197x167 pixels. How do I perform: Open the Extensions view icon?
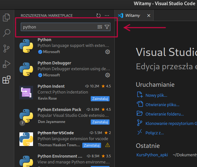click(x=6, y=80)
